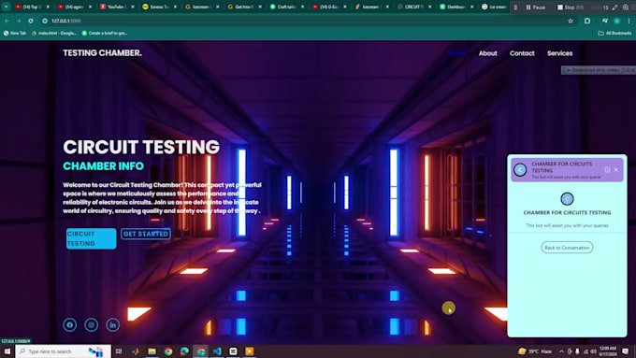Close the chatbot widget with X
636x358 pixels.
[x=616, y=170]
